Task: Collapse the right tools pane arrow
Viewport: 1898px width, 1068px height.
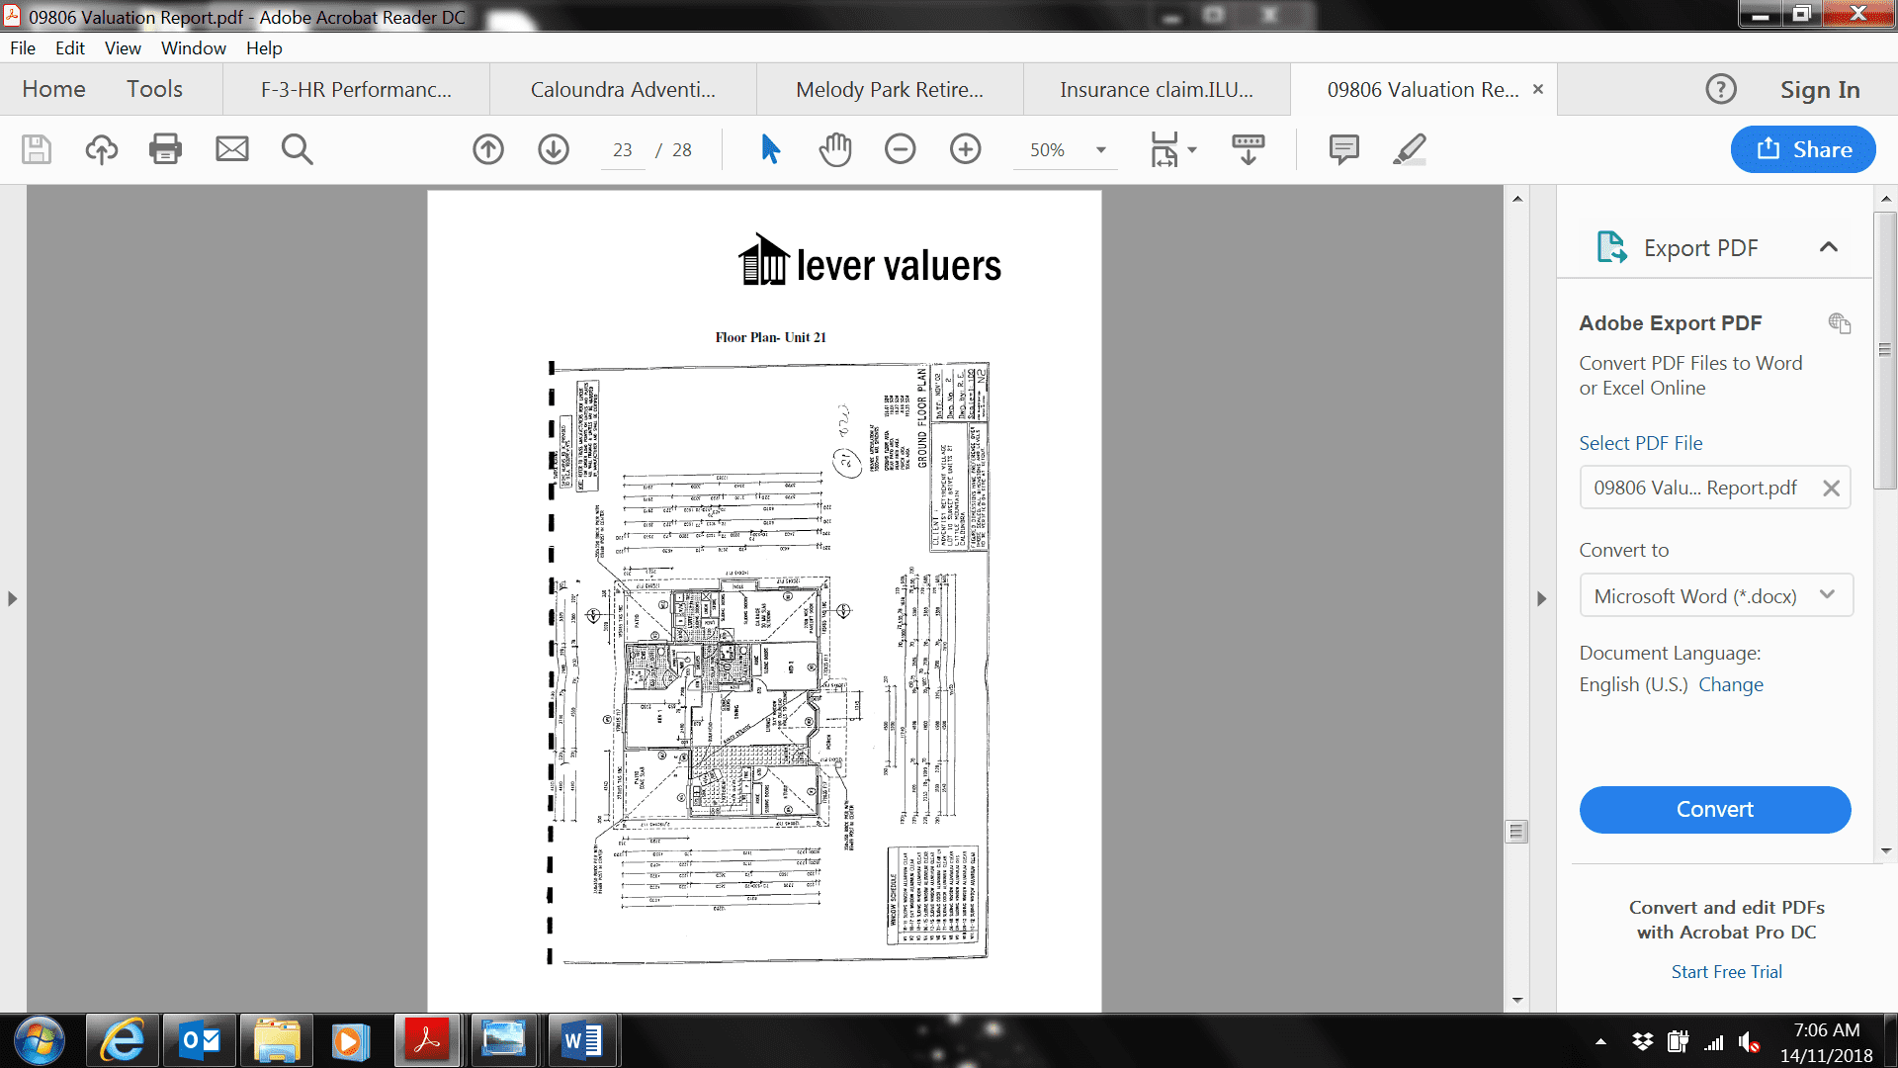Action: click(1541, 598)
